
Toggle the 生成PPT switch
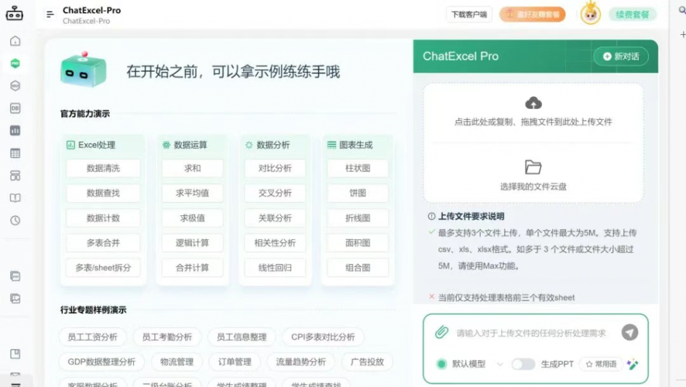[x=523, y=364]
